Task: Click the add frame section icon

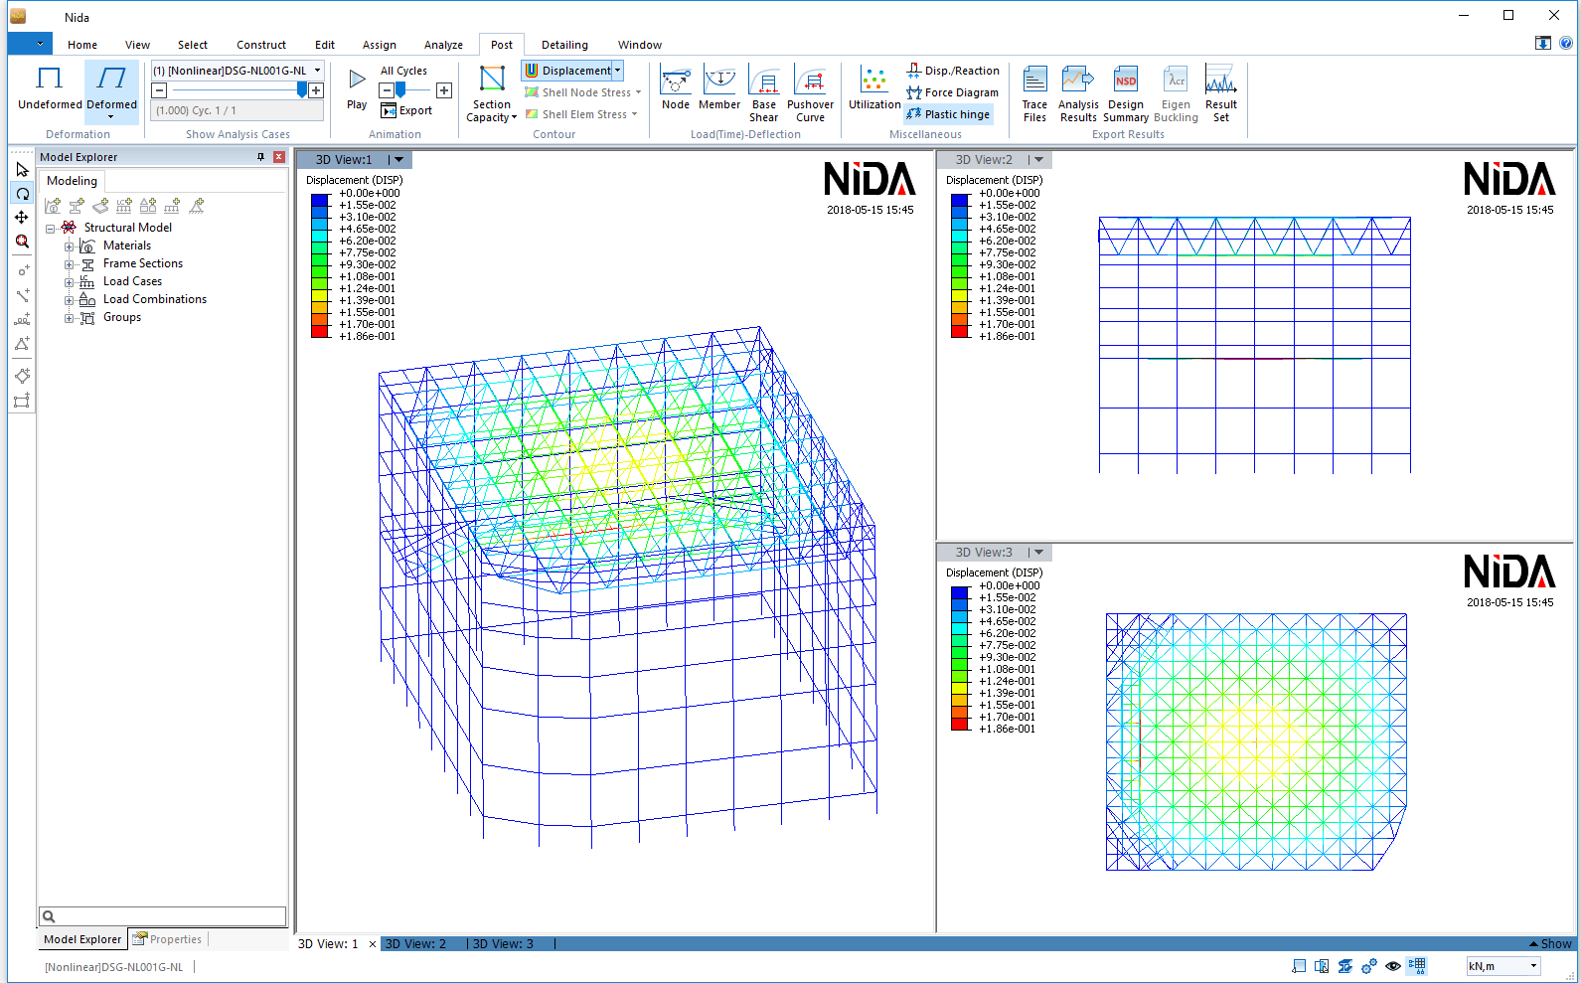Action: coord(77,206)
